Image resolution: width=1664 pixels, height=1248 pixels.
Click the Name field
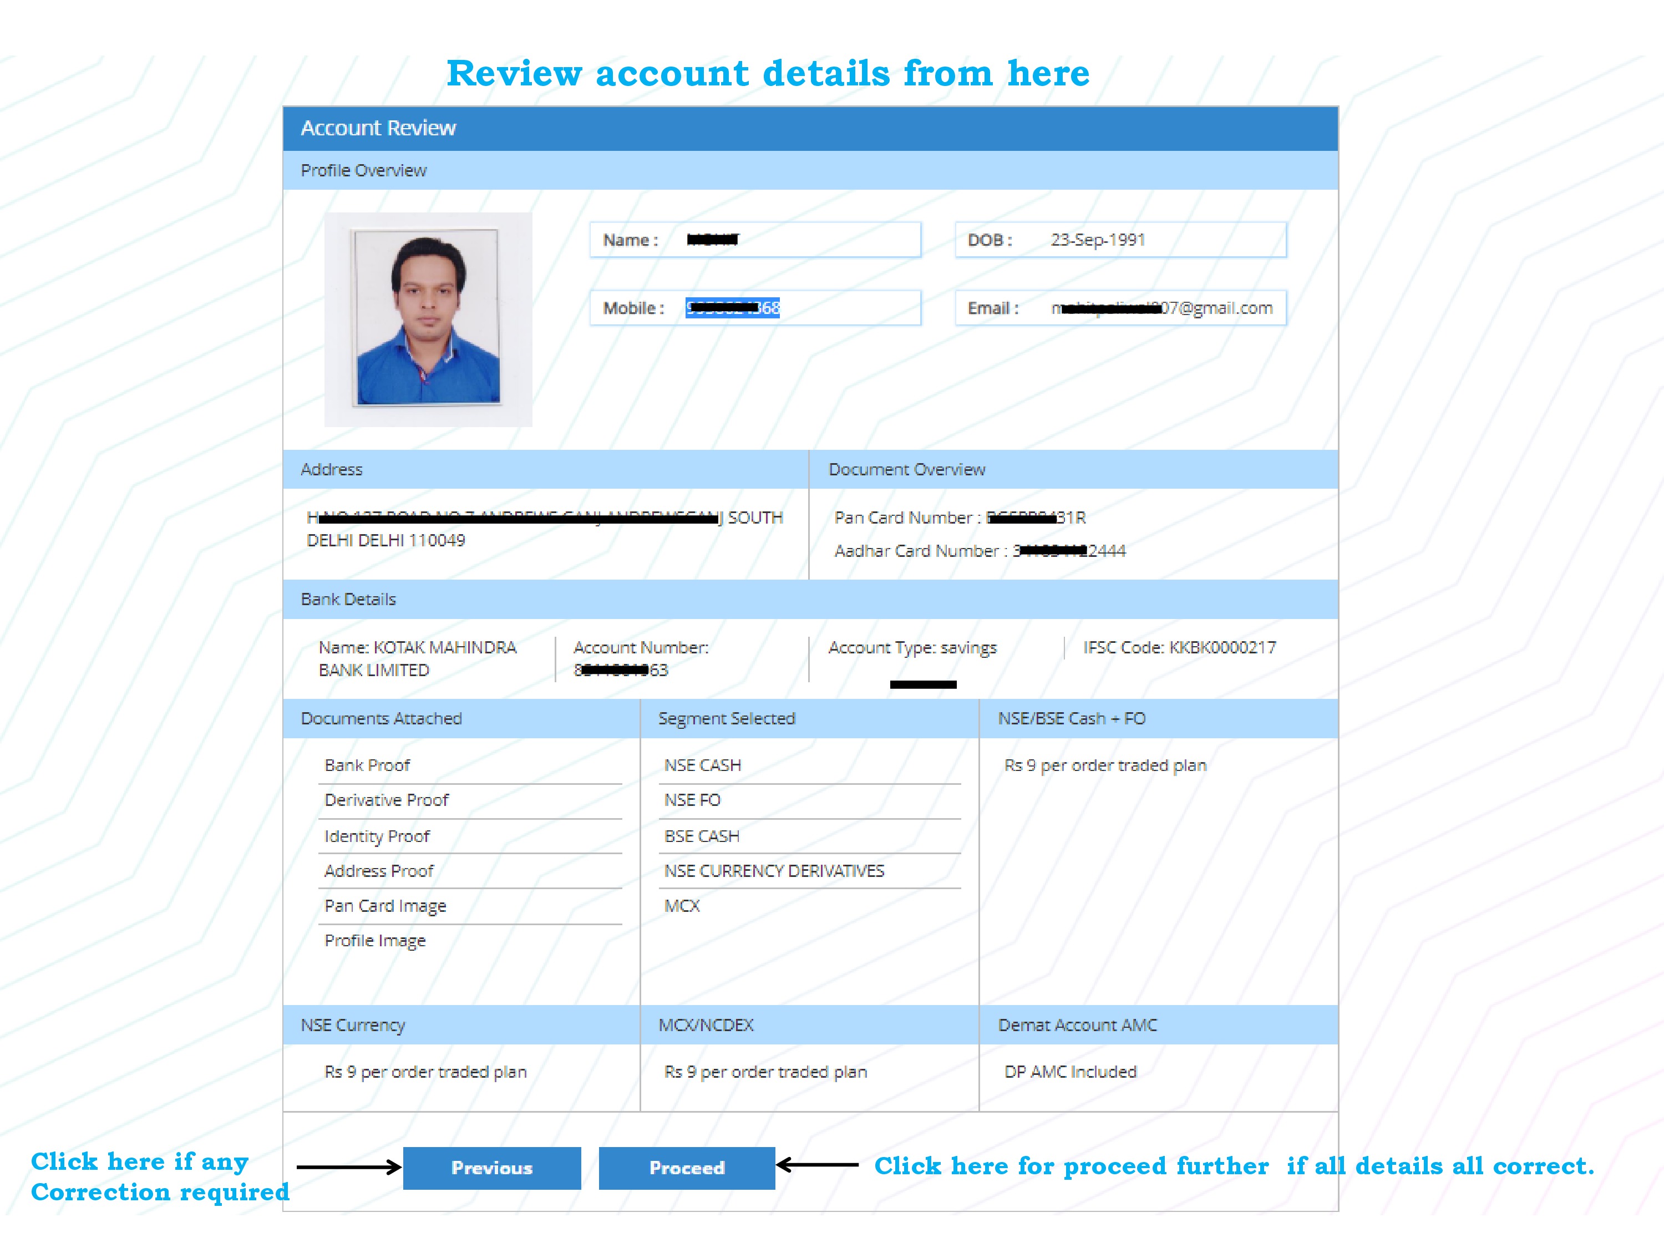tap(754, 240)
